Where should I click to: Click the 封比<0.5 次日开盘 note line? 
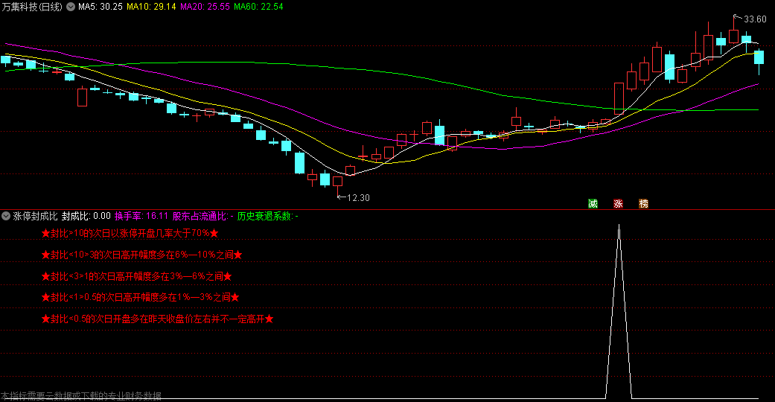pos(158,319)
